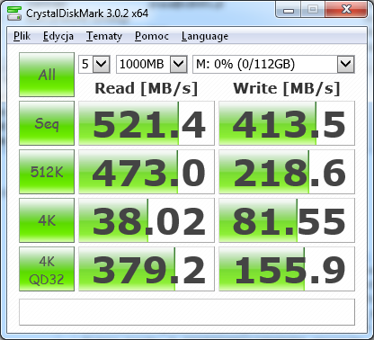Minimize the CrystalDiskMark window

point(289,10)
